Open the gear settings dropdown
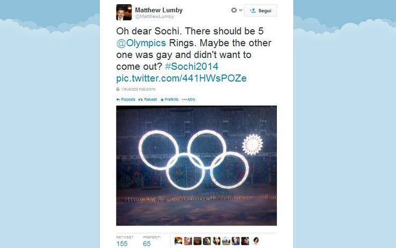The image size is (396, 248). click(237, 10)
